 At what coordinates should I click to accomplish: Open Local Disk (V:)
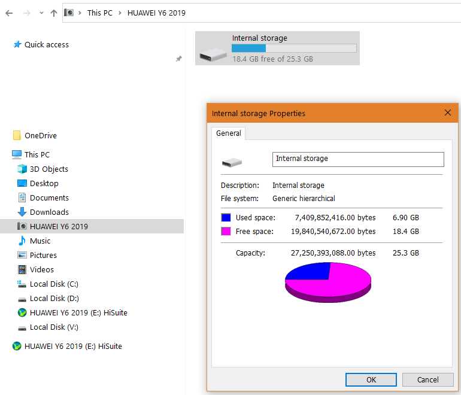(x=54, y=327)
